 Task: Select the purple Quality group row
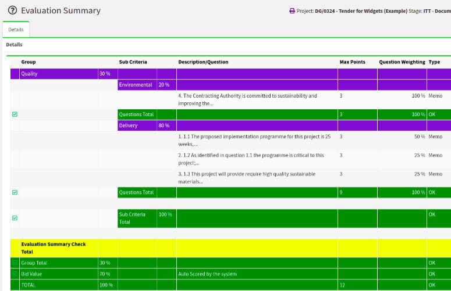[x=58, y=74]
